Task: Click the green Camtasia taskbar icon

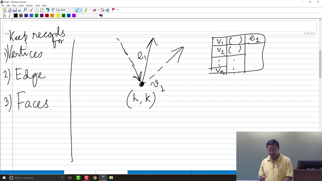Action: [x=78, y=178]
